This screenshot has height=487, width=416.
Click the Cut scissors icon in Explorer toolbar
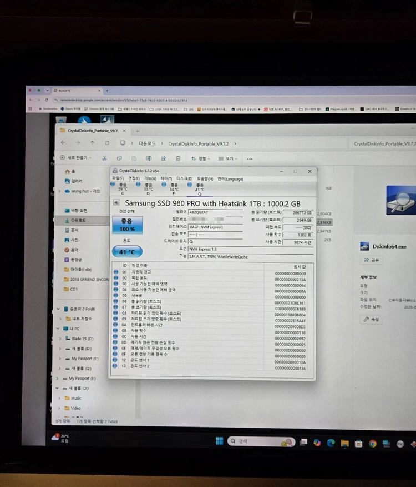click(104, 158)
